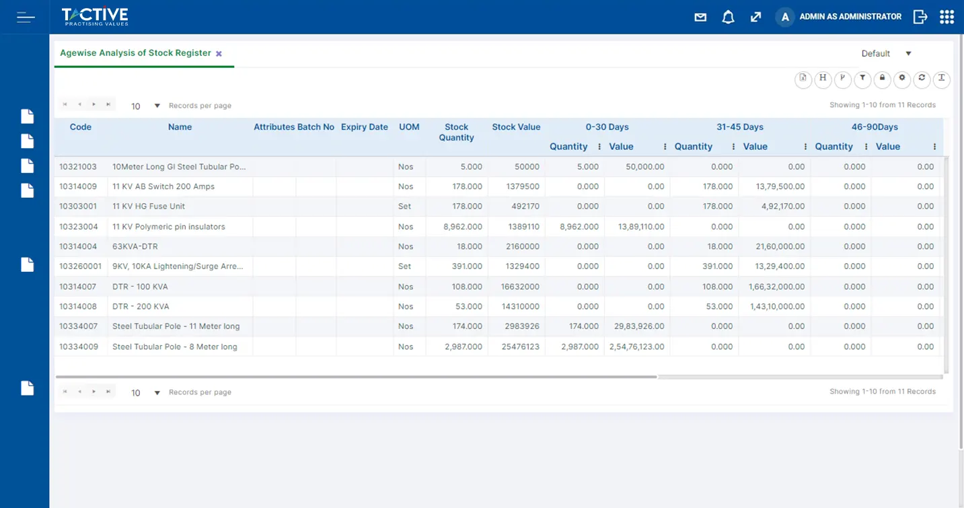Click the table horizontal scrollbar
This screenshot has width=964, height=508.
click(356, 377)
